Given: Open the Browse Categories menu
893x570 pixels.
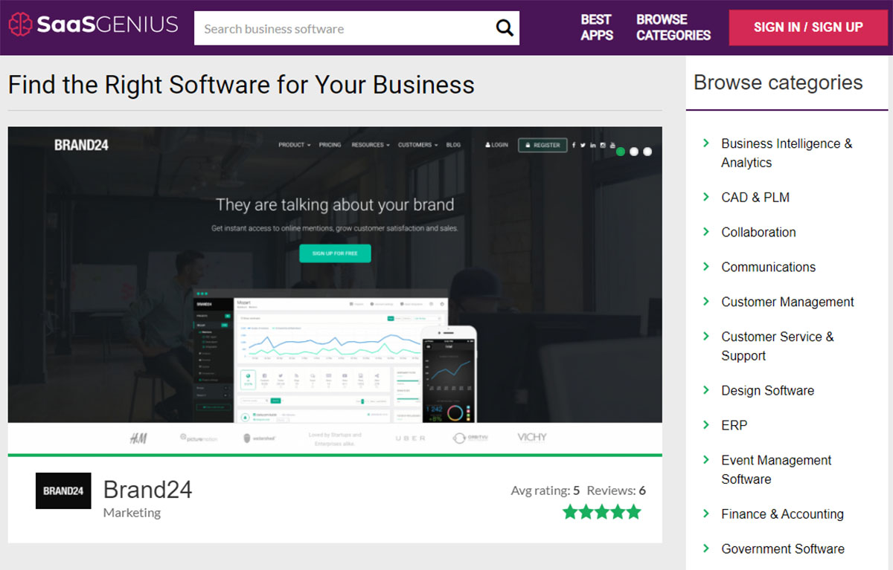Looking at the screenshot, I should (x=673, y=27).
